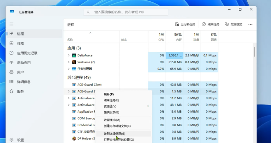Go to 启动应用 tab
Image resolution: width=271 pixels, height=143 pixels.
click(34, 63)
